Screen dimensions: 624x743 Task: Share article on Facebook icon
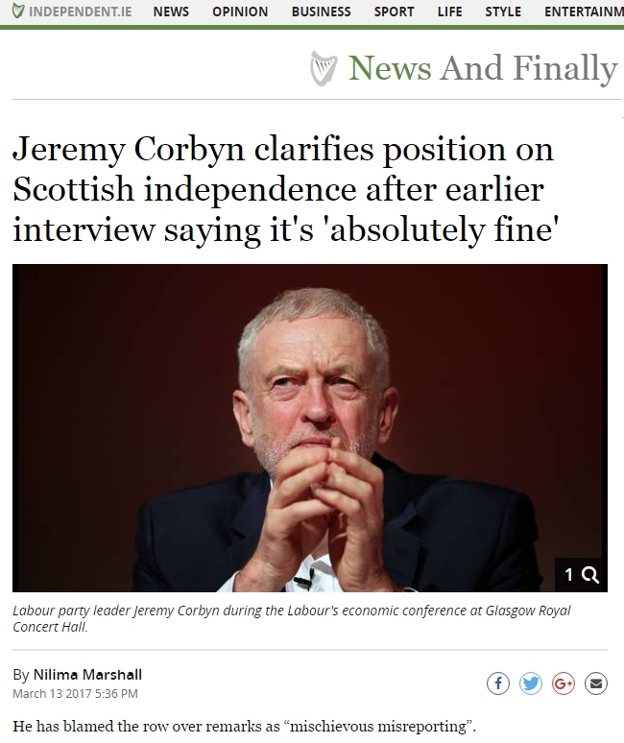point(498,683)
